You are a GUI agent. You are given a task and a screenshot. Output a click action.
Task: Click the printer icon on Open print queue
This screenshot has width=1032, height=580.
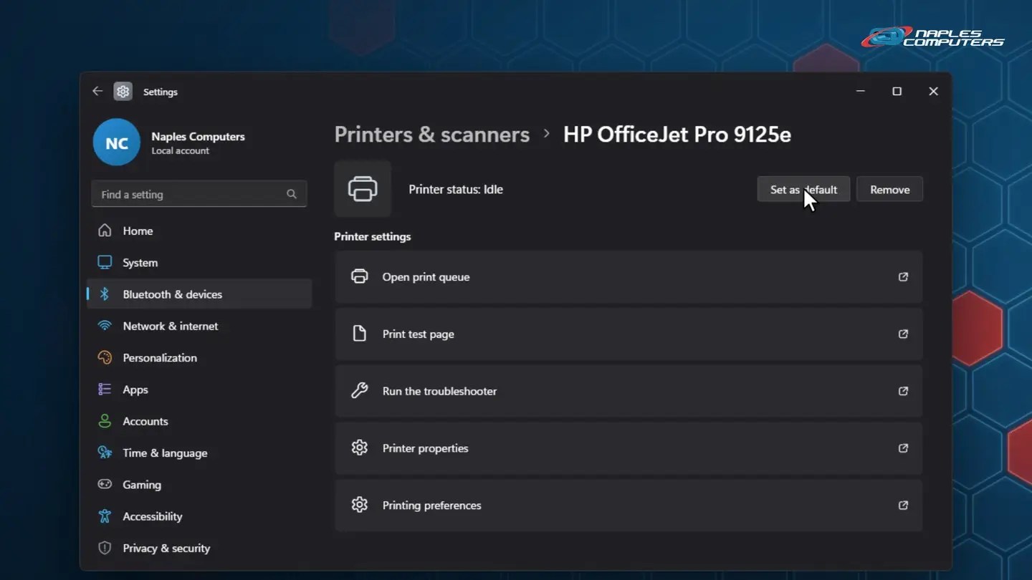tap(360, 277)
